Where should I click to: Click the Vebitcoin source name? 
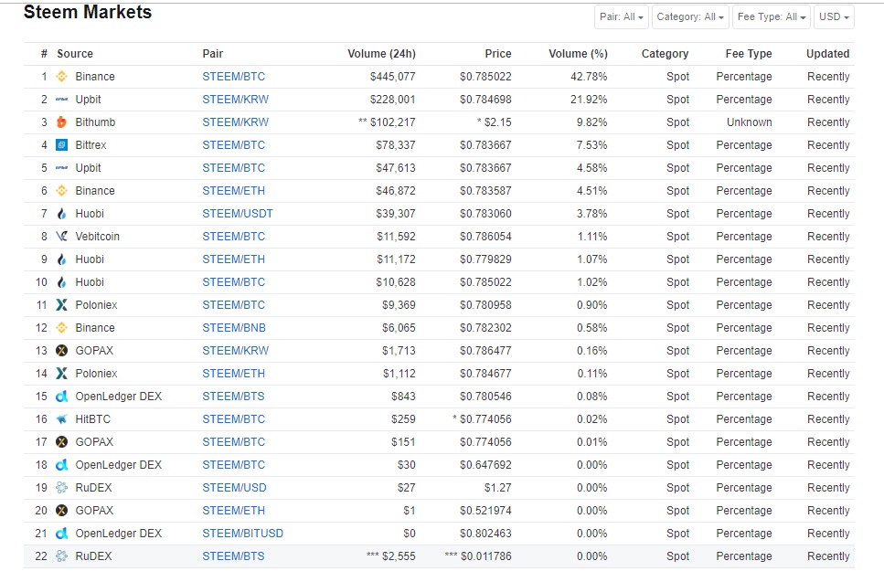(98, 236)
